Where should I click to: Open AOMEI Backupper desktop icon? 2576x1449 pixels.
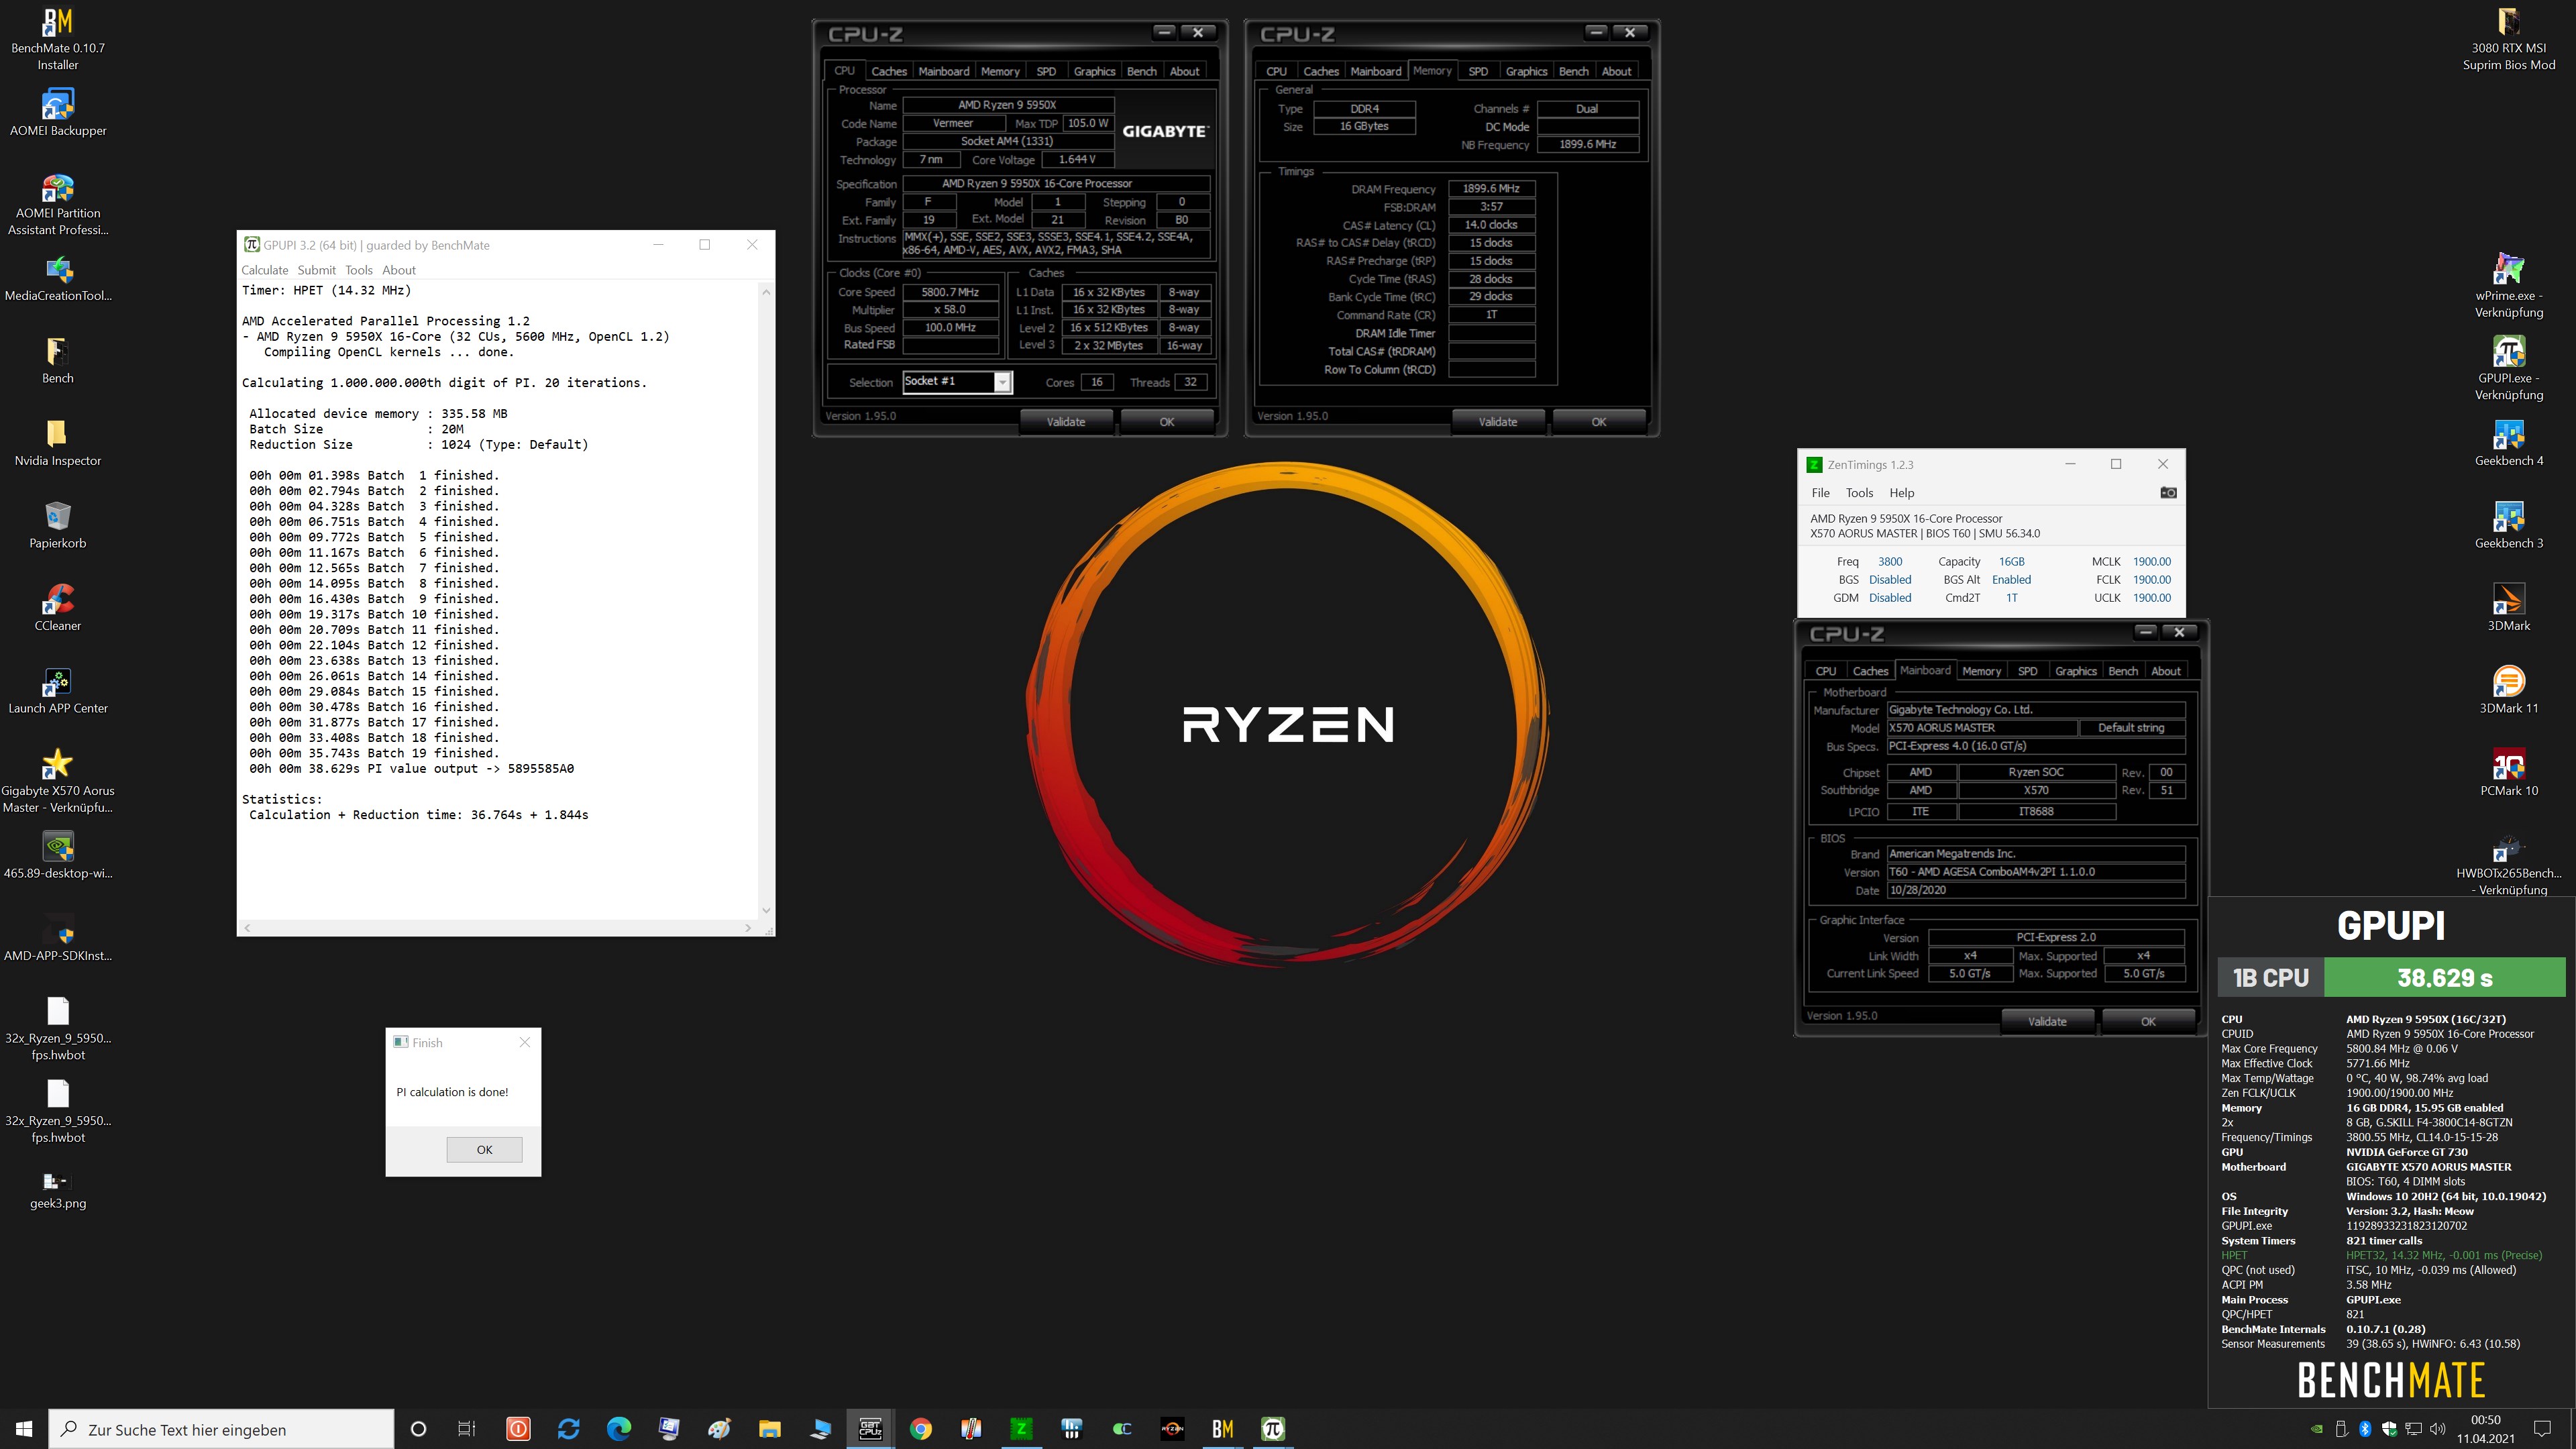[58, 112]
